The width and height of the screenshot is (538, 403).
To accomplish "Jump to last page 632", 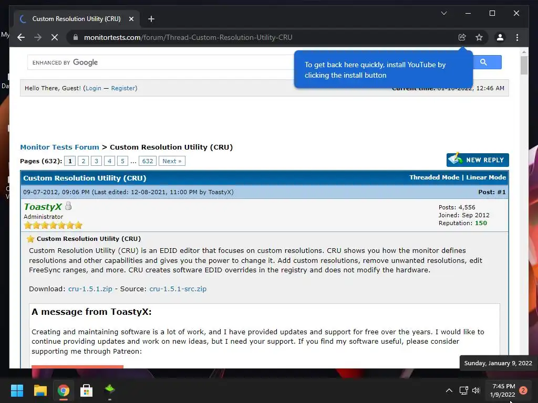I will [x=148, y=161].
